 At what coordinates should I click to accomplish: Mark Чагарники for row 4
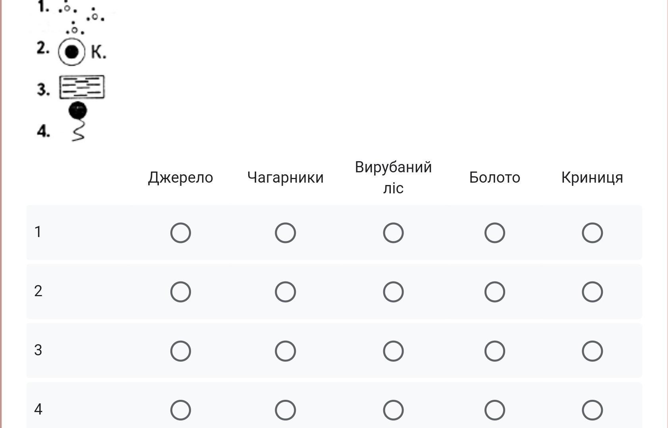click(285, 410)
